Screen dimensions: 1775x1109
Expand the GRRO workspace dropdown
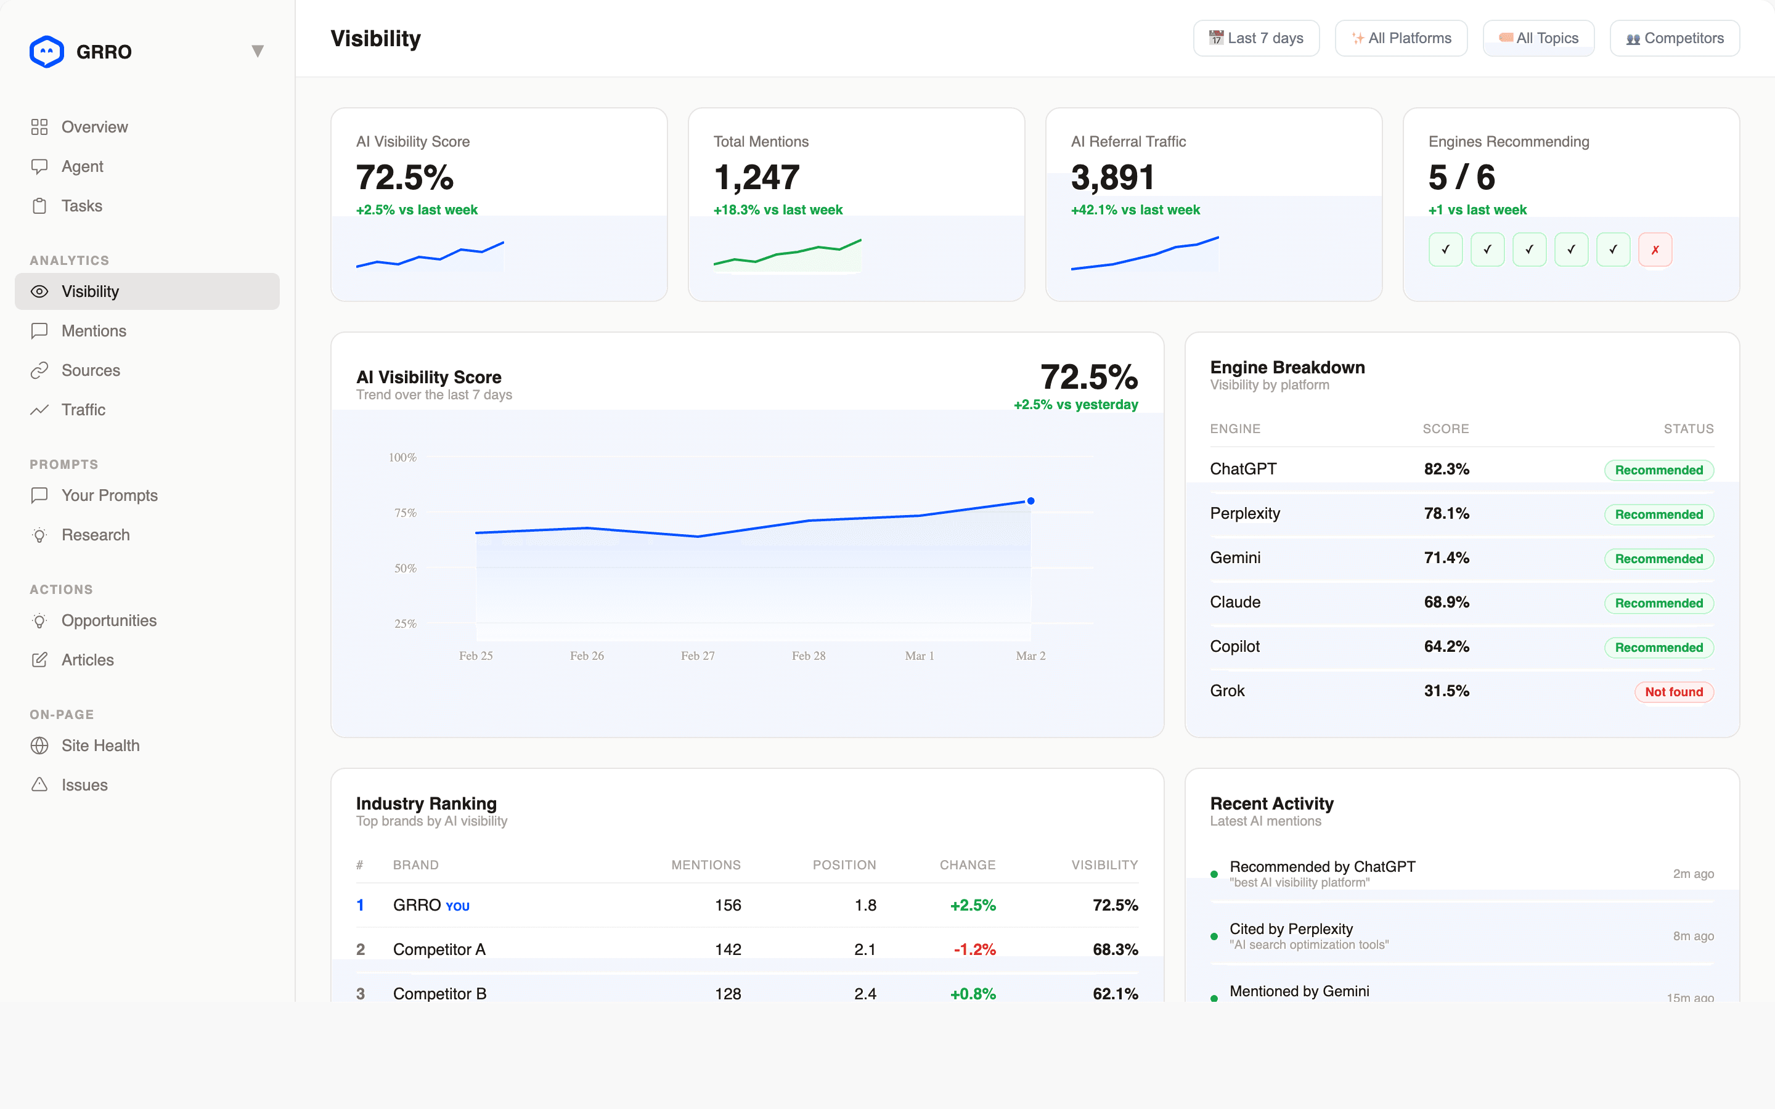[x=258, y=51]
